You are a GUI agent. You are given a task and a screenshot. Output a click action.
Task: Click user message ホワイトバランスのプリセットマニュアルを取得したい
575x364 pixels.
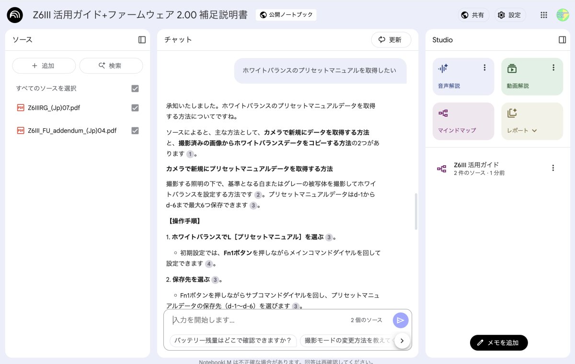tap(320, 70)
